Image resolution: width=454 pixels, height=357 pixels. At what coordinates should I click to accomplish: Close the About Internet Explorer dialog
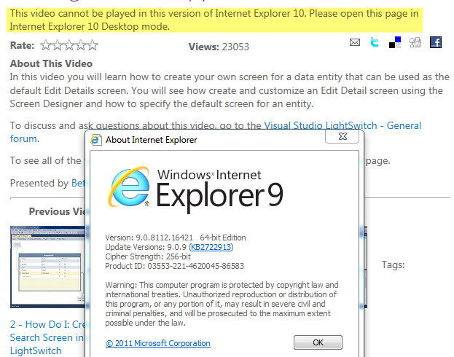pos(343,136)
